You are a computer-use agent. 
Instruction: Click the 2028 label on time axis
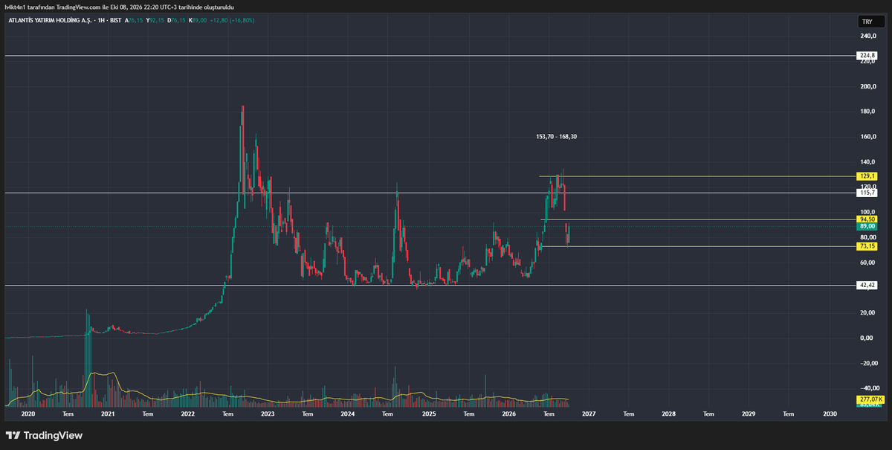coord(668,413)
